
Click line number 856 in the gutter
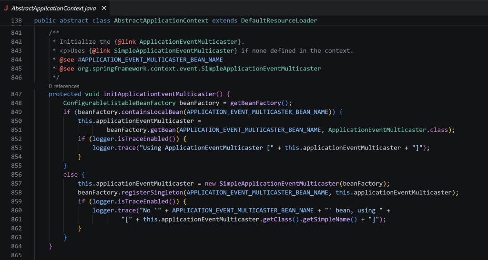point(17,175)
